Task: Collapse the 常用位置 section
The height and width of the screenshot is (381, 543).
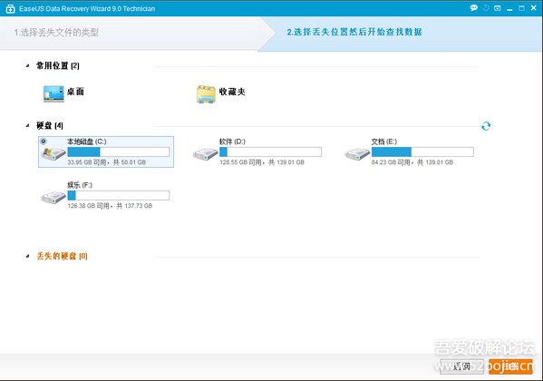Action: [x=27, y=65]
